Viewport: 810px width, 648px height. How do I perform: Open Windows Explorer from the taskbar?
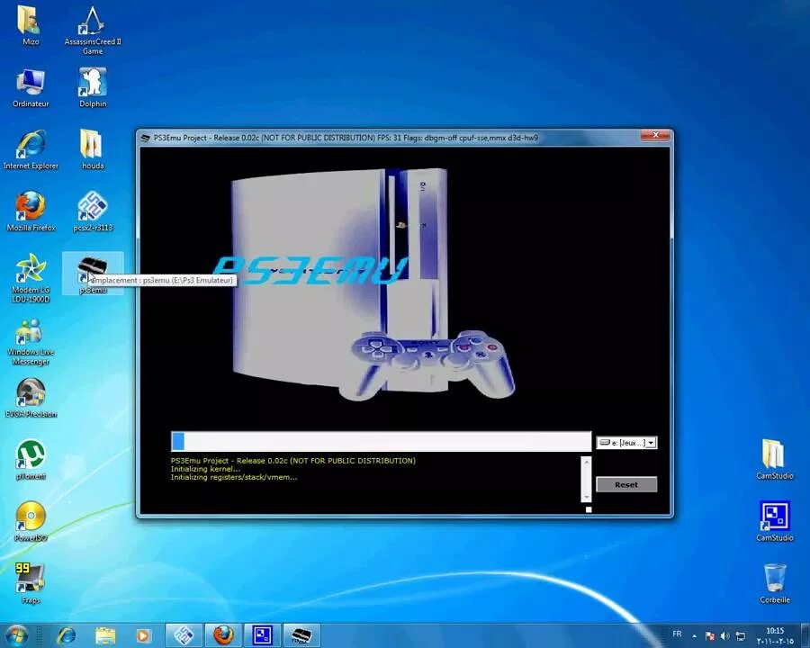[x=105, y=635]
